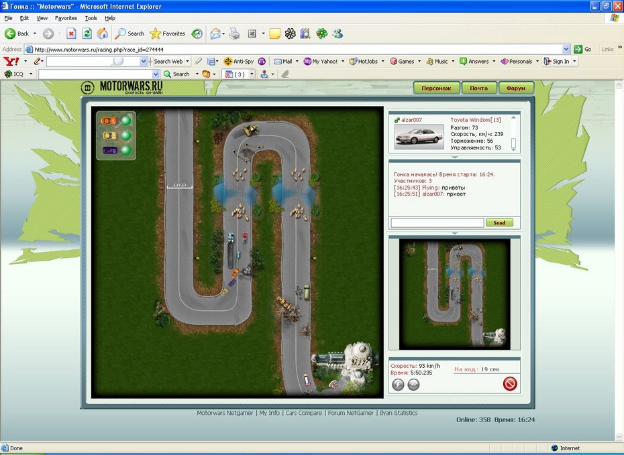
Task: Open Forum NetGamer footer link
Action: [351, 413]
